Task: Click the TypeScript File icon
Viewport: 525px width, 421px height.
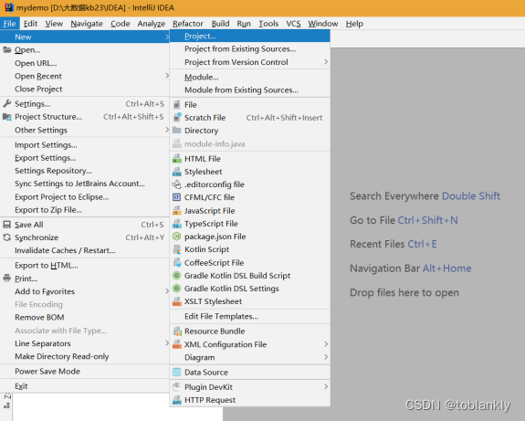Action: pyautogui.click(x=177, y=224)
